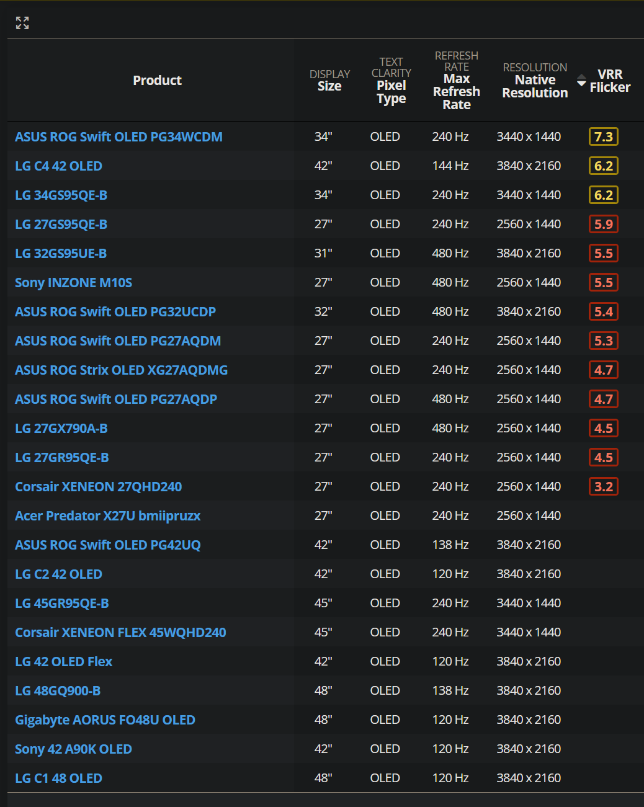The image size is (644, 807).
Task: Open Acer Predator X27U bmiipruzx link
Action: tap(107, 515)
